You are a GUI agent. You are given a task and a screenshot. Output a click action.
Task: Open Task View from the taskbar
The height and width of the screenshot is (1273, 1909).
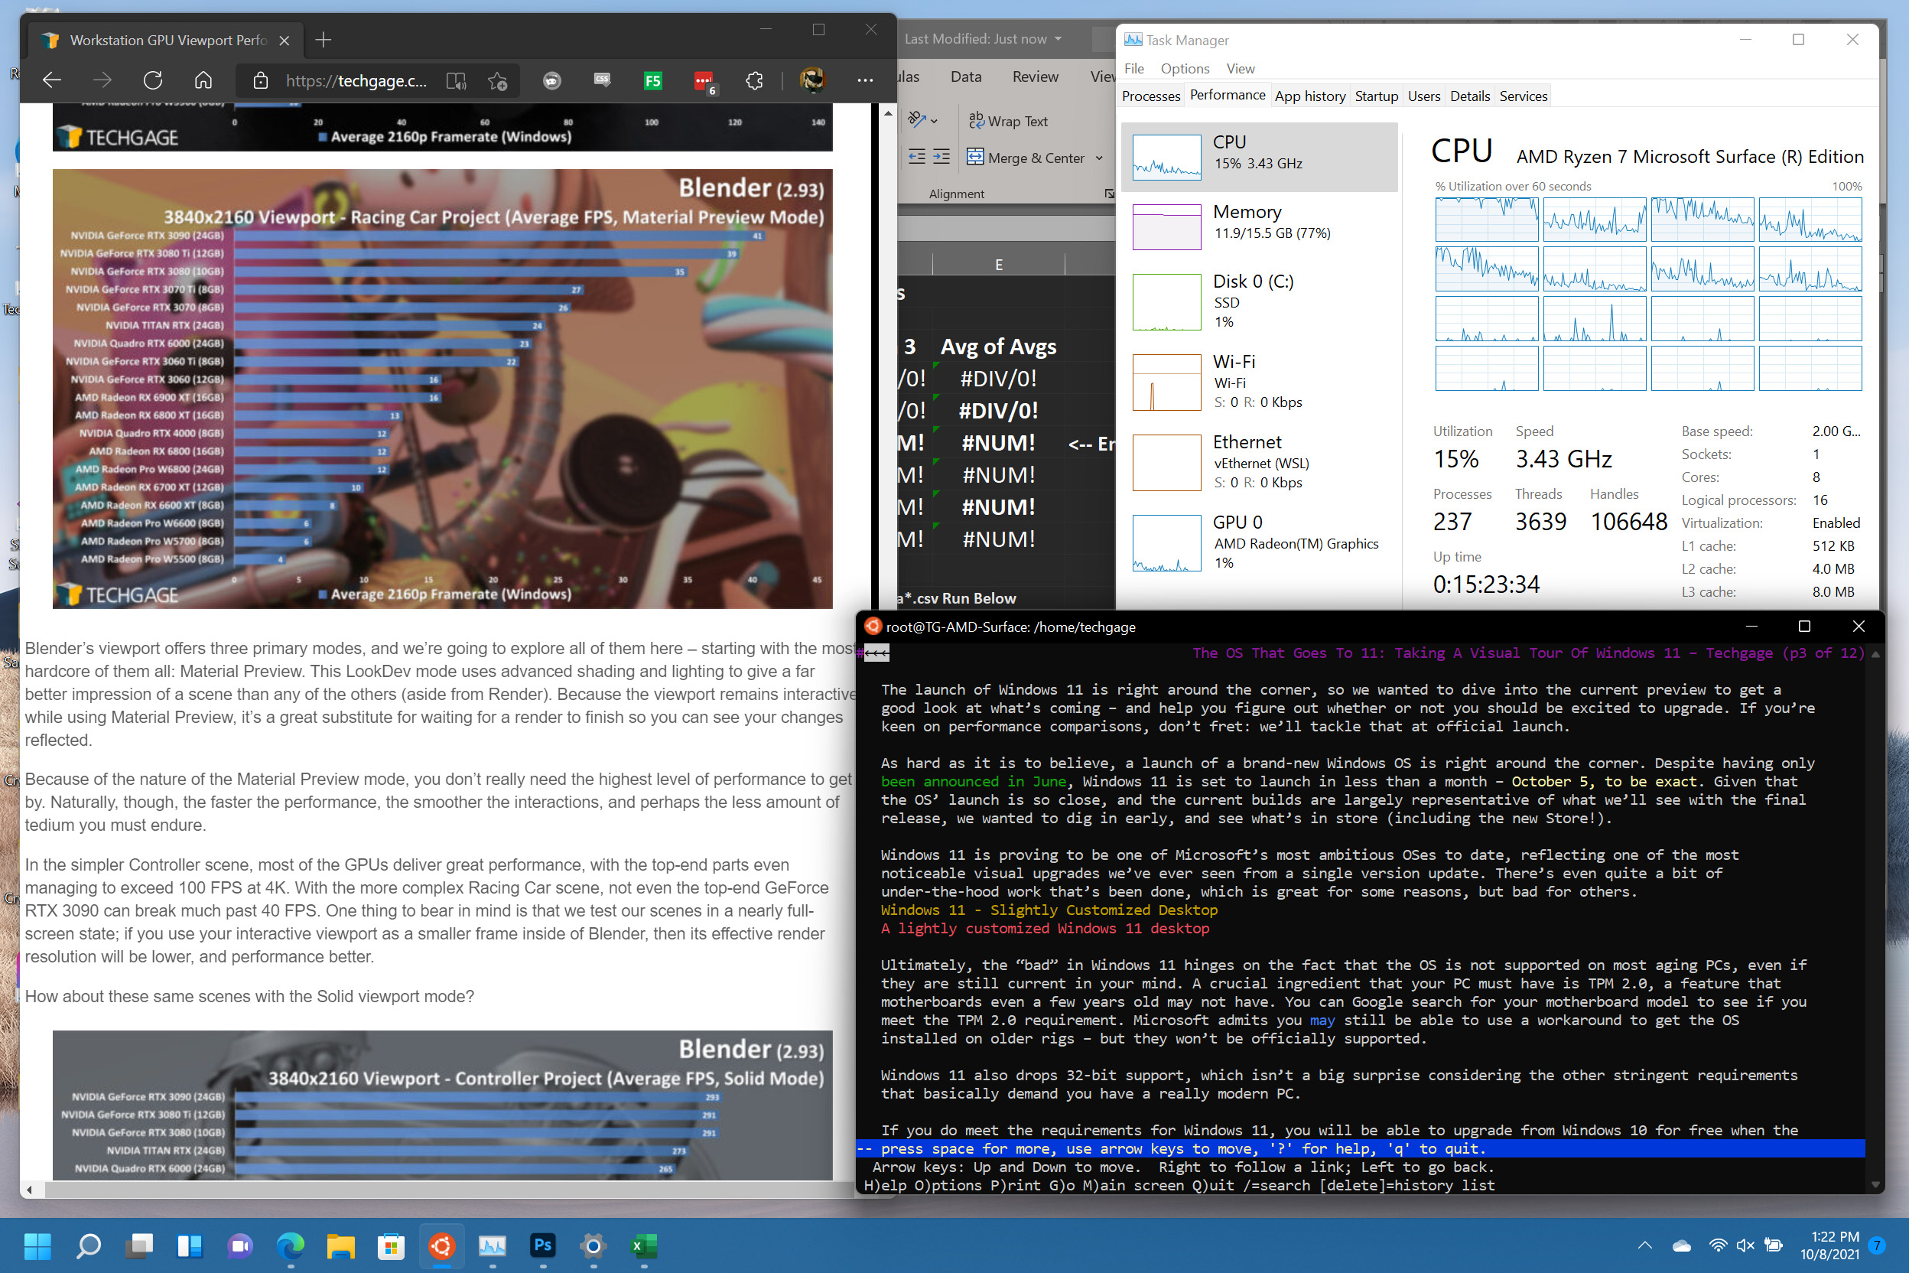pos(138,1245)
